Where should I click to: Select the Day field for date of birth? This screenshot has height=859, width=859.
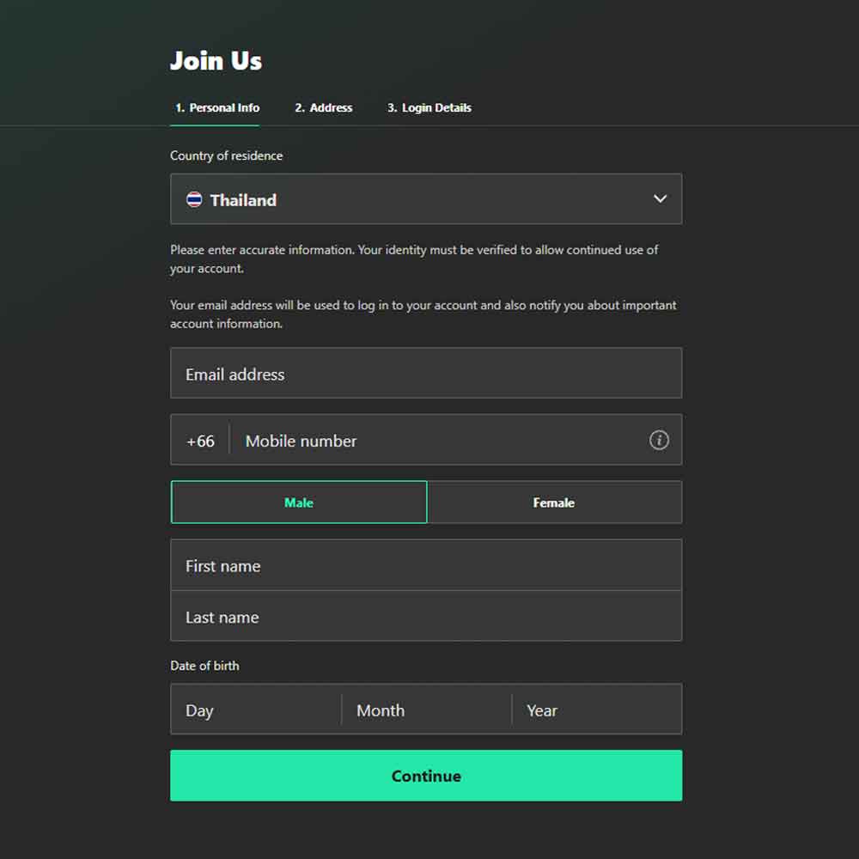point(256,710)
